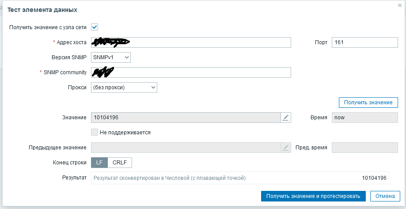406x209 pixels.
Task: Click the Пред. время field
Action: pyautogui.click(x=364, y=148)
